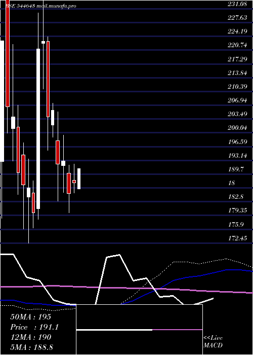Click the 179.35 price axis label
Screen dimensions: 253x355
pos(237,210)
